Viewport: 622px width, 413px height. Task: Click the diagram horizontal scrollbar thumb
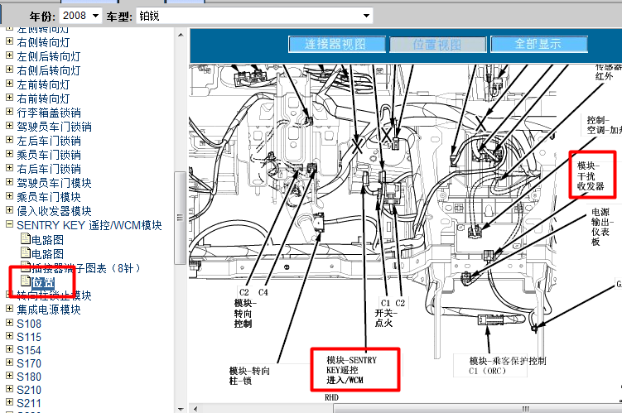click(478, 409)
